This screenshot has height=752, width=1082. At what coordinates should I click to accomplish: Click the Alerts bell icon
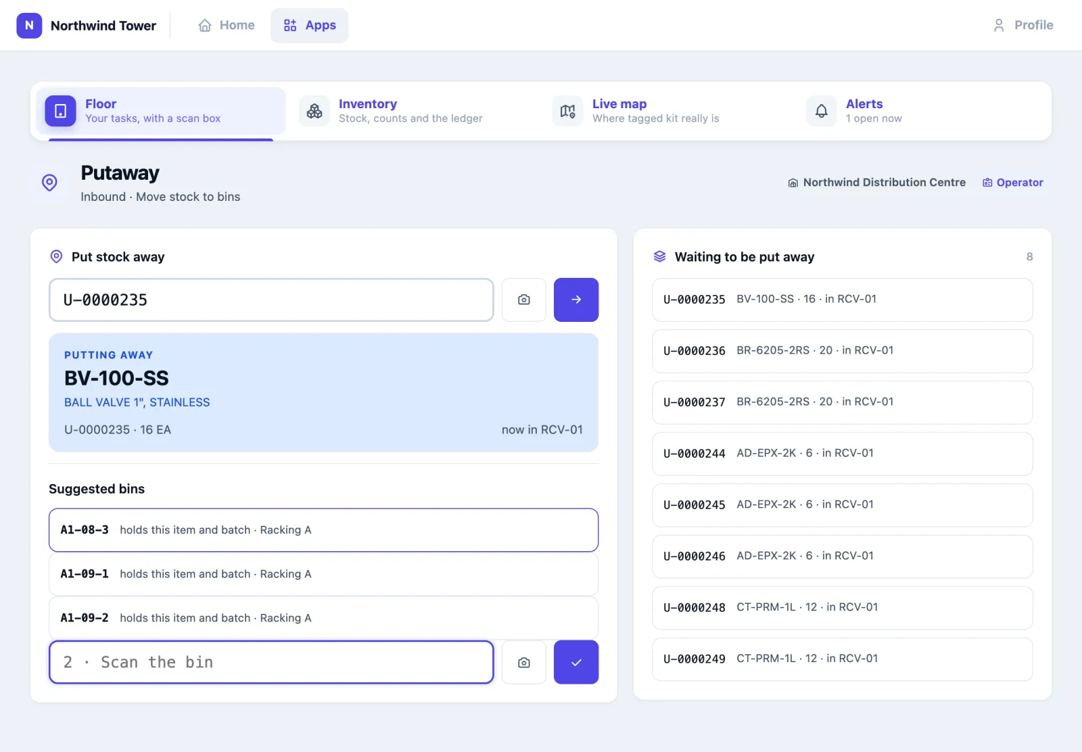pos(822,111)
